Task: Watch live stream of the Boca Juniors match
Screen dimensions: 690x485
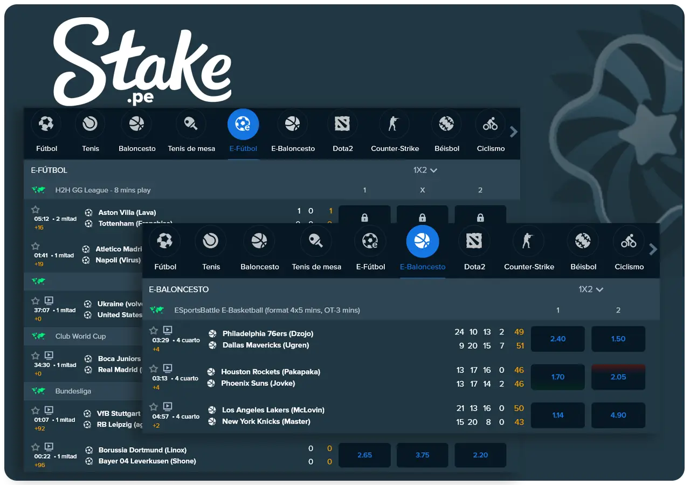Action: pyautogui.click(x=49, y=356)
